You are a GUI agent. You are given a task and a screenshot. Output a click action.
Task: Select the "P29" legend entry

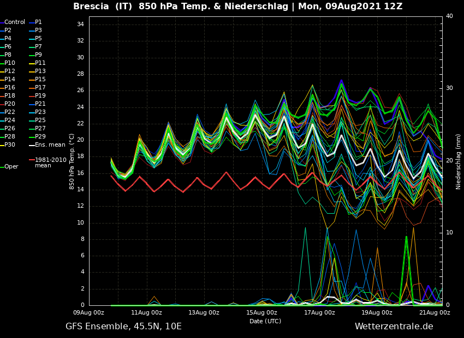(x=37, y=136)
